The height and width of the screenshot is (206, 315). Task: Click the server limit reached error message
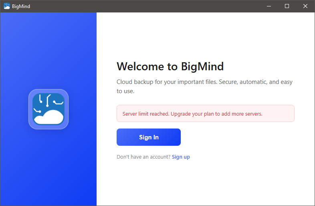[206, 114]
